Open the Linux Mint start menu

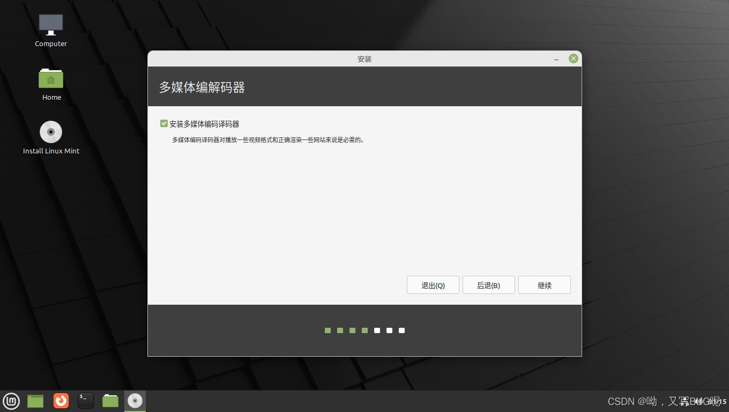11,401
